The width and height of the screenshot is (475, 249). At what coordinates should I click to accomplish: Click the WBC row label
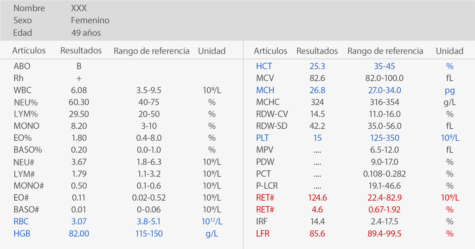tap(22, 90)
